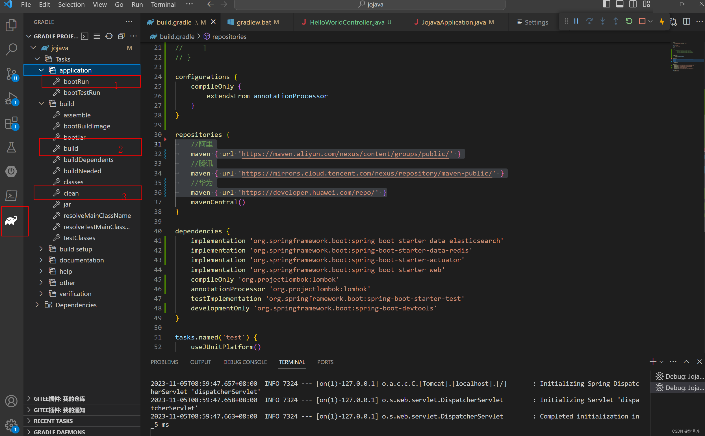This screenshot has width=705, height=436.
Task: Close the build.gradle tab
Action: tap(213, 22)
